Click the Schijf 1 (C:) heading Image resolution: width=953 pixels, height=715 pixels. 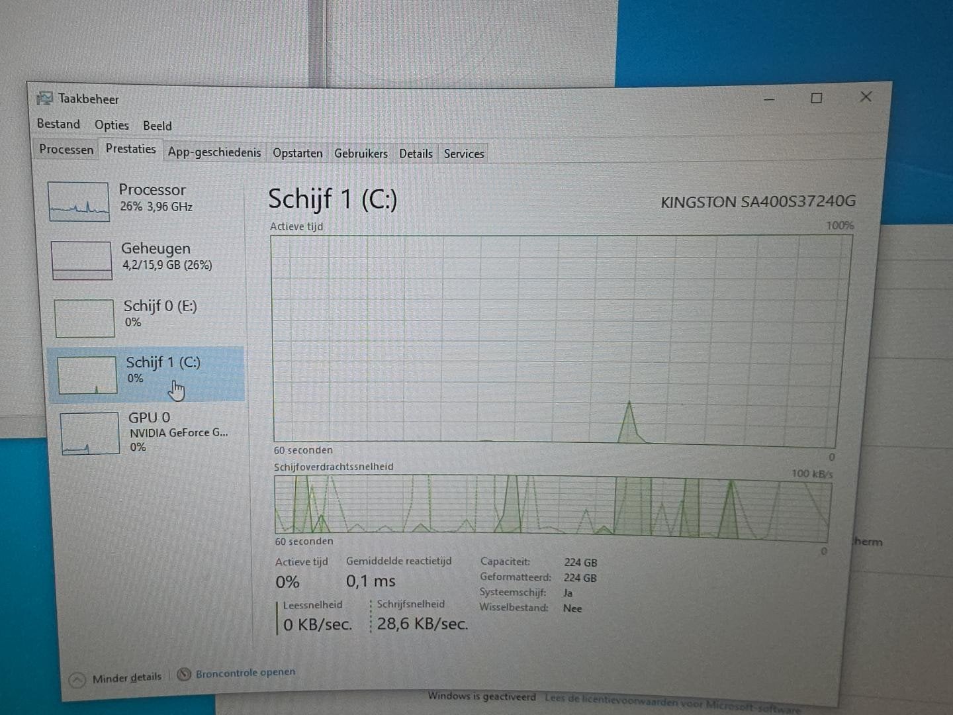click(332, 199)
